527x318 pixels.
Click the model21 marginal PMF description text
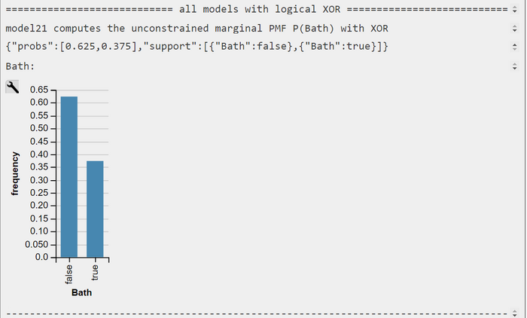(197, 29)
